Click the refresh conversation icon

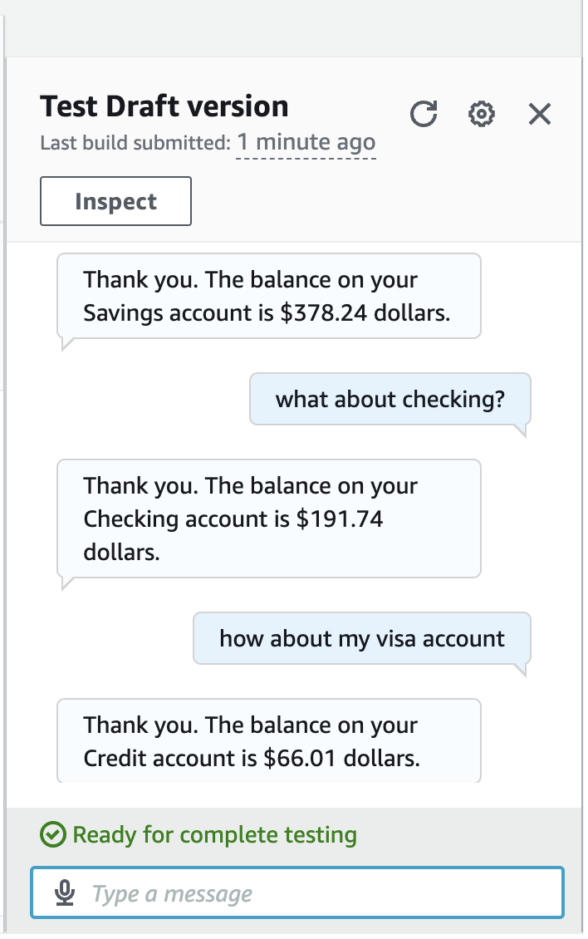(424, 114)
